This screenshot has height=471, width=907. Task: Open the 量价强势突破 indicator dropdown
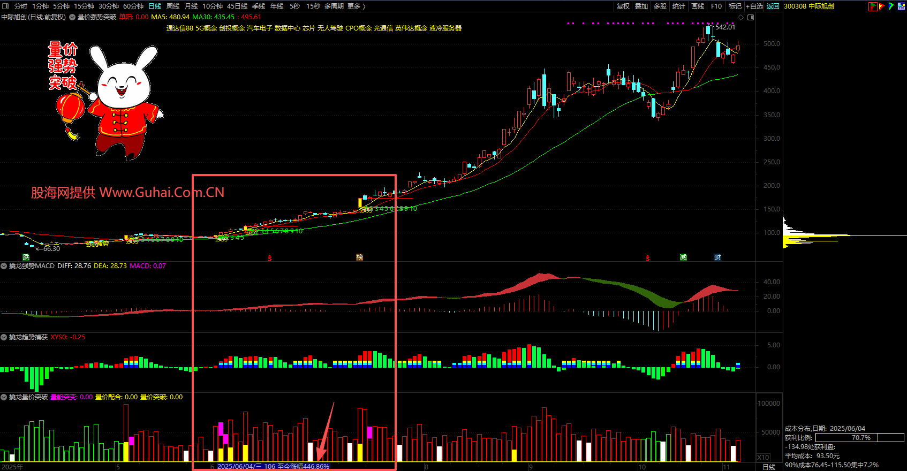(72, 17)
